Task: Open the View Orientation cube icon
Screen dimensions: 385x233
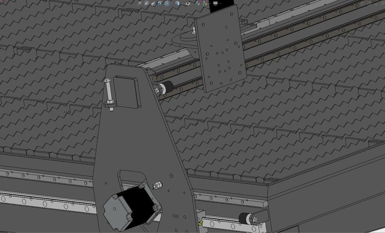Action: [167, 3]
